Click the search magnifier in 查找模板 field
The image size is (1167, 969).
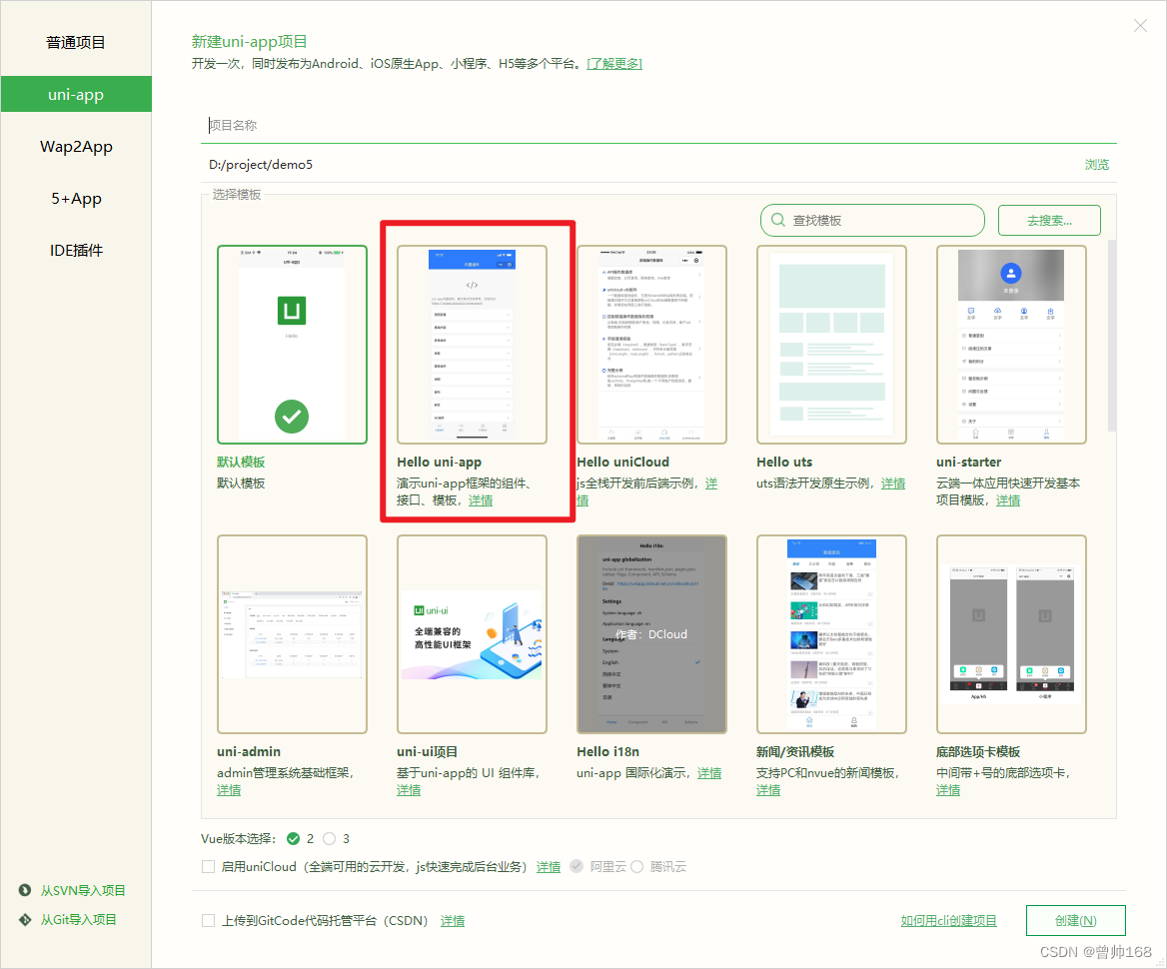pyautogui.click(x=777, y=220)
